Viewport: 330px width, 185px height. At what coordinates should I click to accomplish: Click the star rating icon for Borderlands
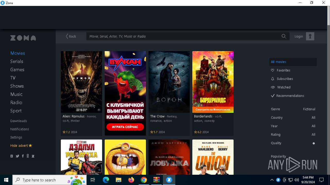pyautogui.click(x=195, y=132)
